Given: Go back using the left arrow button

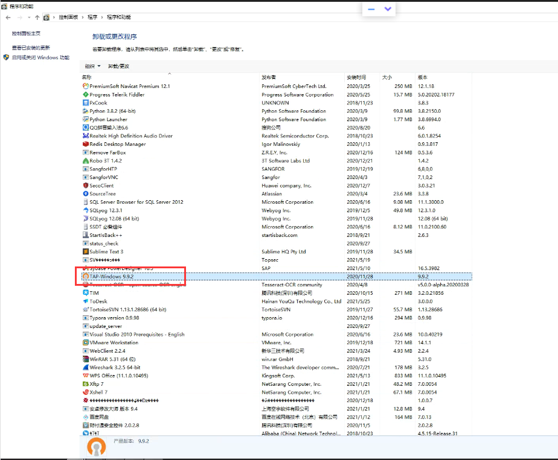Looking at the screenshot, I should 8,17.
